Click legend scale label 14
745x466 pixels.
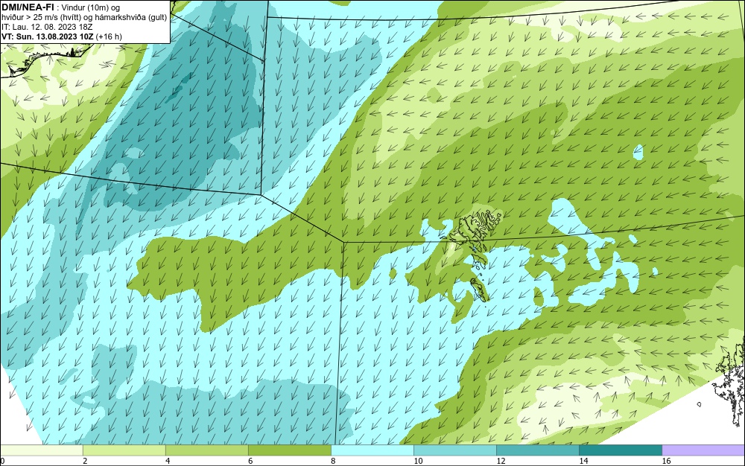click(583, 461)
